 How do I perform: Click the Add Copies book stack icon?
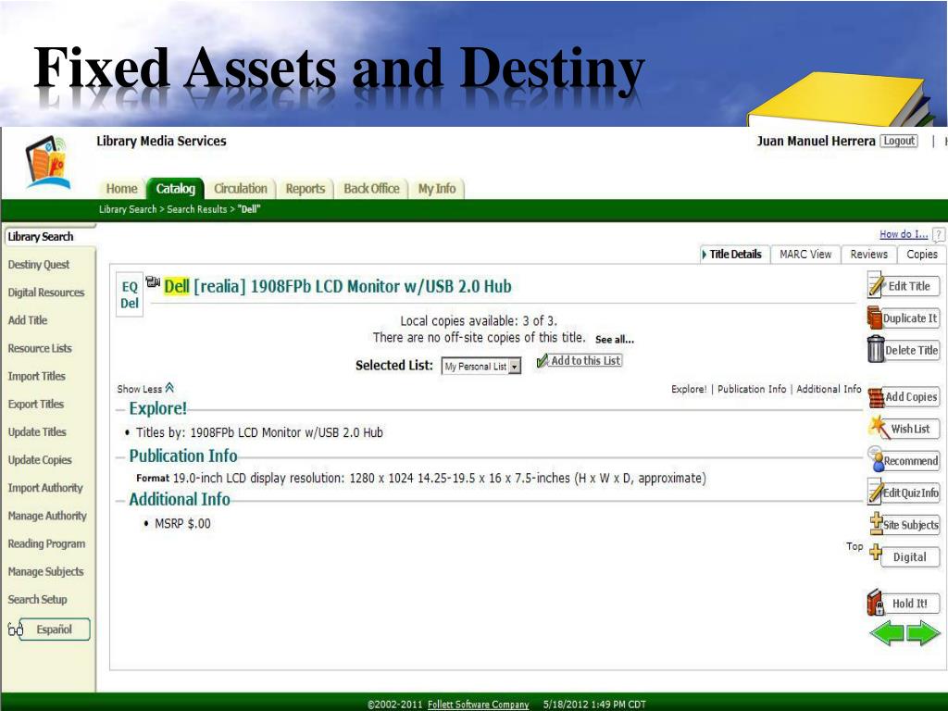[x=876, y=398]
